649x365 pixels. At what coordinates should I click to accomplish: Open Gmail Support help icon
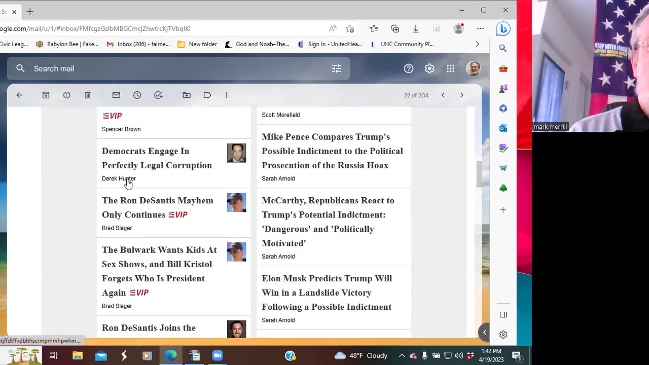[x=409, y=68]
